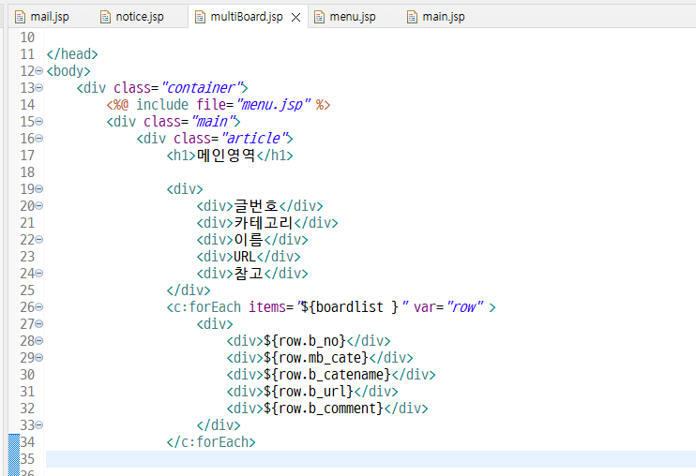Click the "menu.jsp" include file value

pyautogui.click(x=274, y=105)
